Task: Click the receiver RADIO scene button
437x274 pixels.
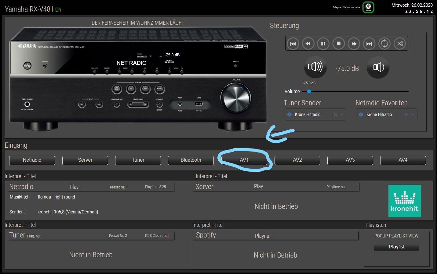Action: point(159,89)
